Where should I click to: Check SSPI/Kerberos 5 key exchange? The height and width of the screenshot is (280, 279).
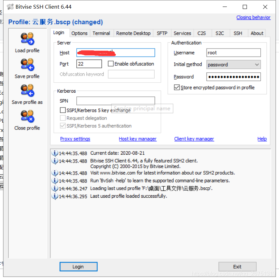tap(63, 110)
